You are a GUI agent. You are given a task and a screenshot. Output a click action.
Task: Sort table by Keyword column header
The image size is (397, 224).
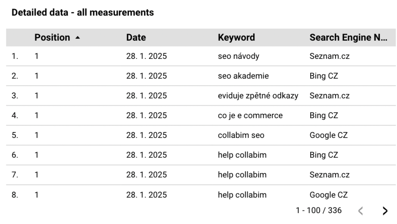[x=236, y=37]
